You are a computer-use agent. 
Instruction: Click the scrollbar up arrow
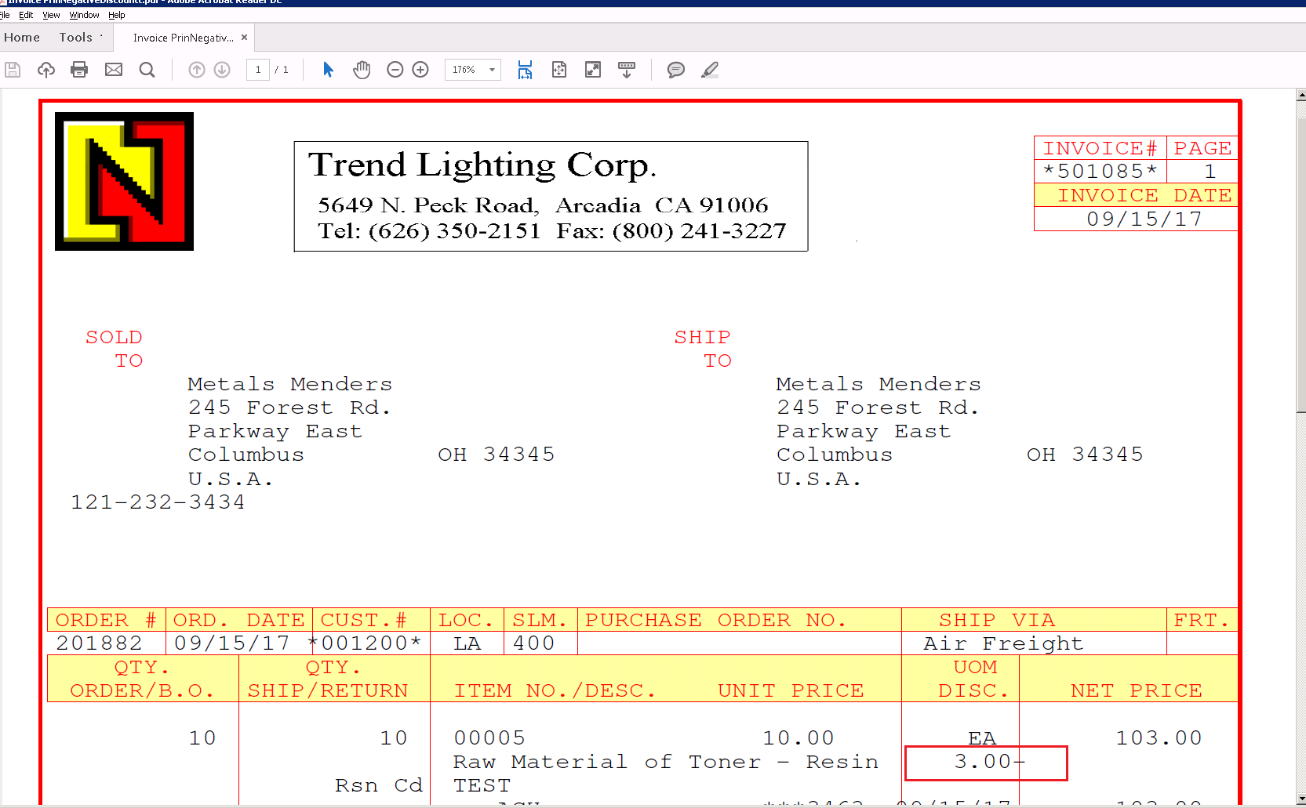click(x=1301, y=96)
